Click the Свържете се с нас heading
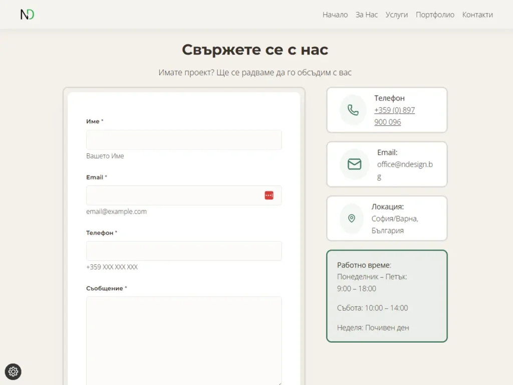The height and width of the screenshot is (385, 513). 254,50
